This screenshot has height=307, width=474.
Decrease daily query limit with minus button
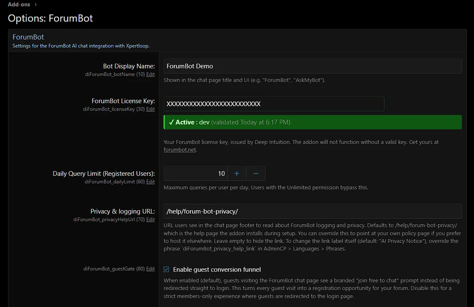point(256,174)
